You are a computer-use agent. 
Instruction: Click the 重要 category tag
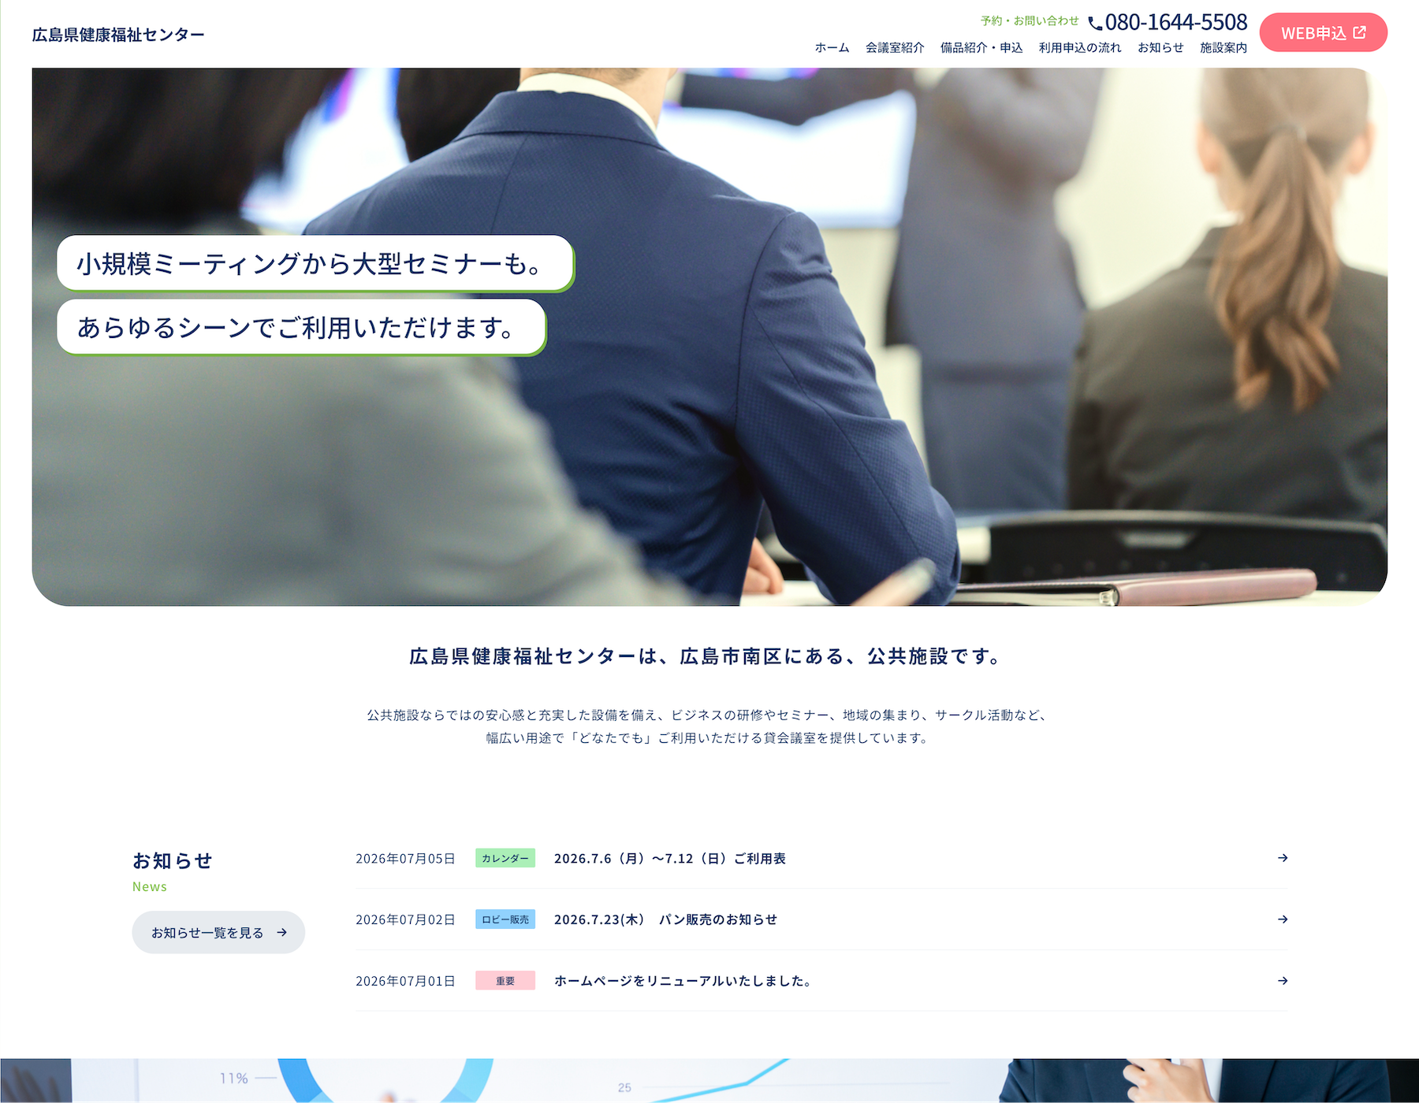[505, 981]
